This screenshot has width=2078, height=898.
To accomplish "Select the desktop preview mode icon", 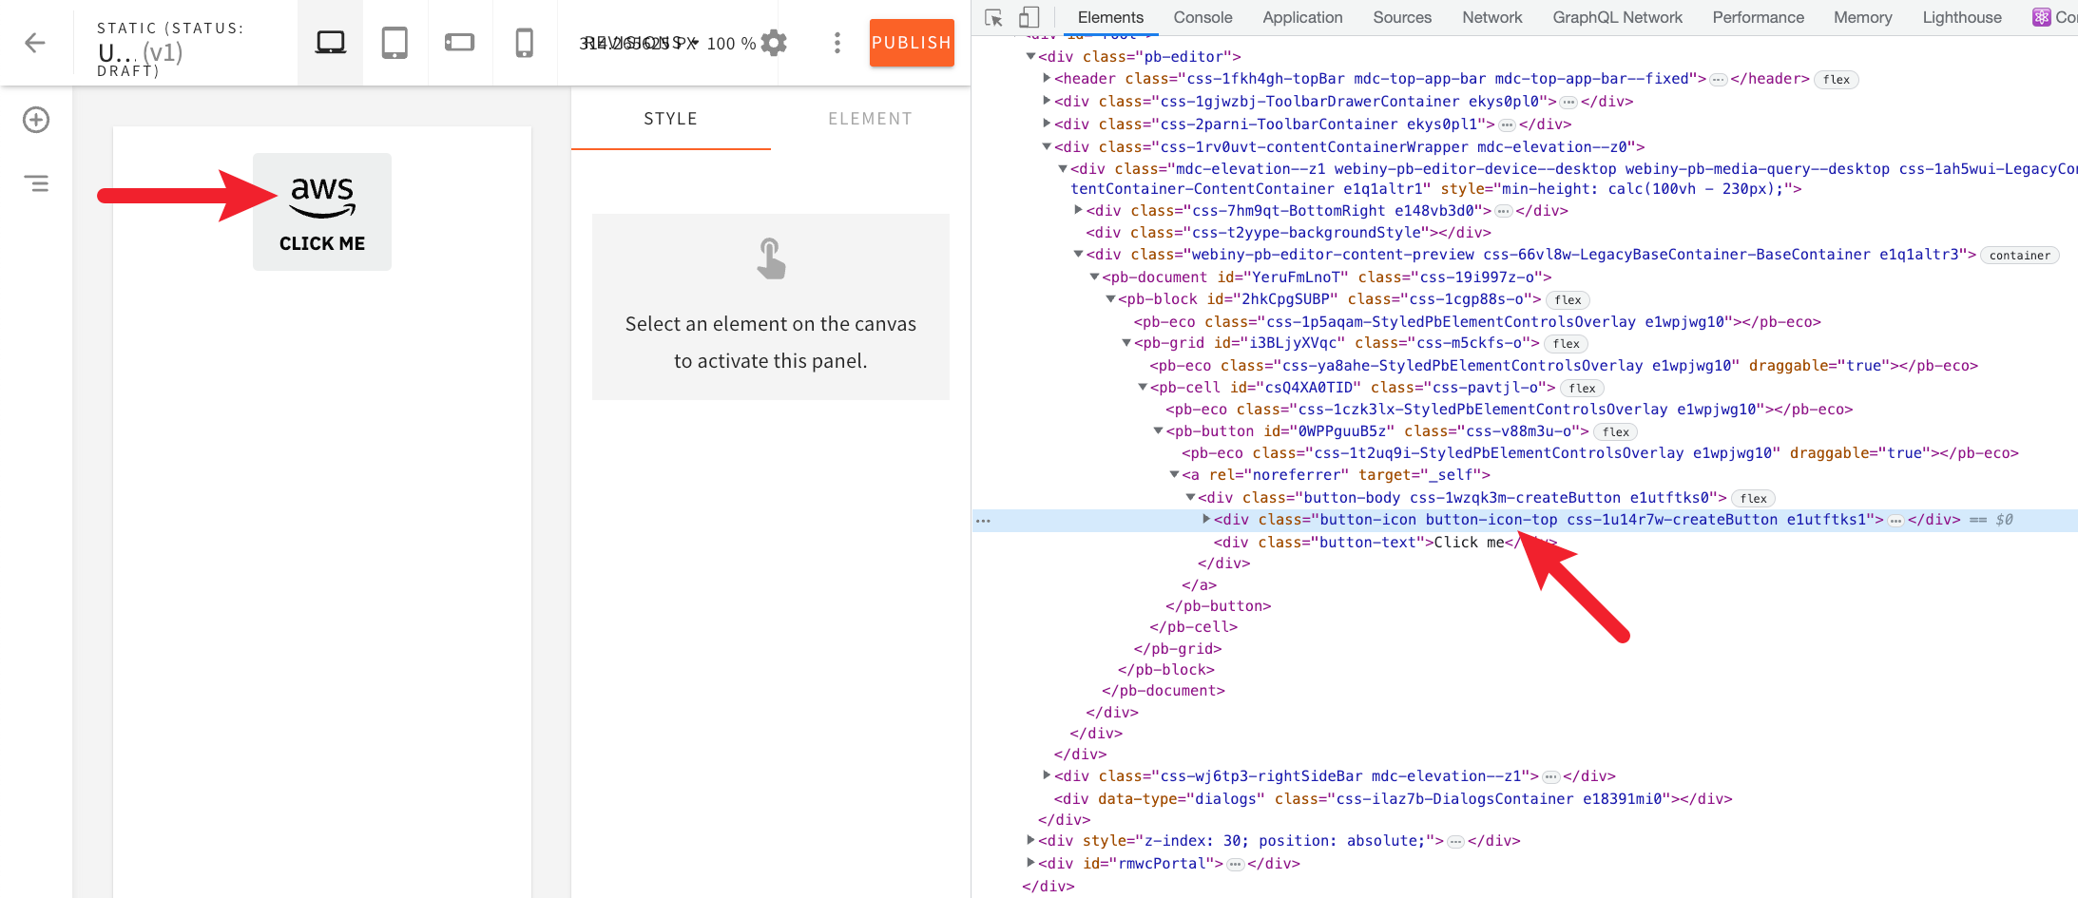I will coord(329,42).
